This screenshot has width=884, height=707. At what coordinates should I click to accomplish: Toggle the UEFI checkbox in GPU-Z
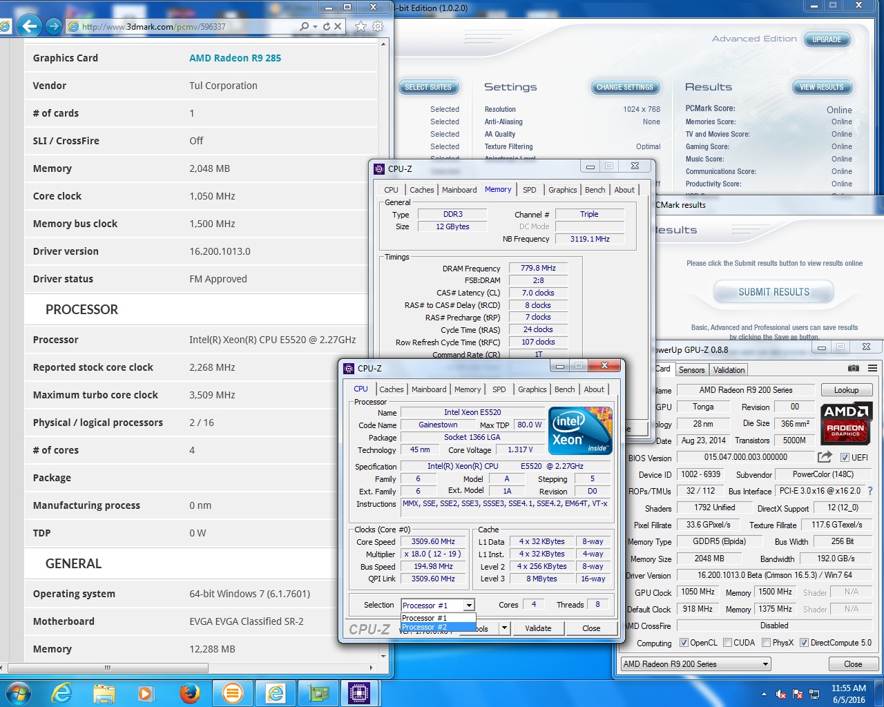click(845, 457)
